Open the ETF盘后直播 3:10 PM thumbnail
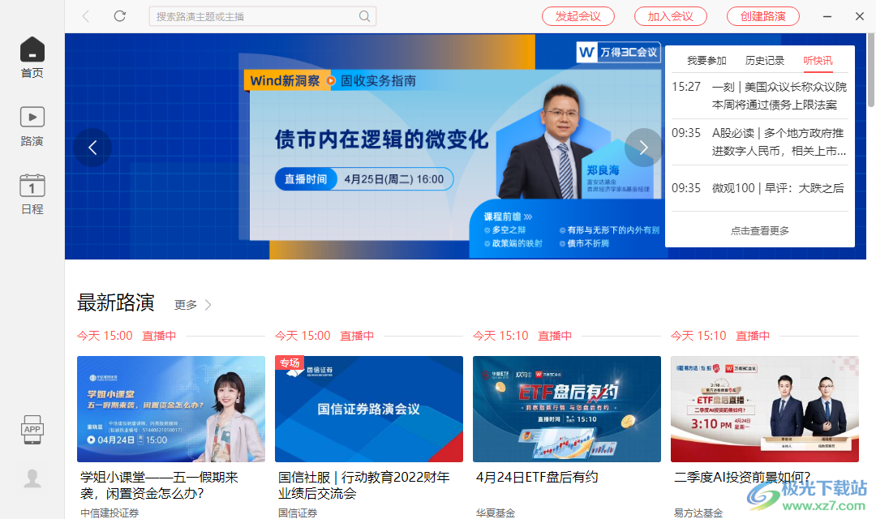This screenshot has width=876, height=519. pyautogui.click(x=764, y=409)
